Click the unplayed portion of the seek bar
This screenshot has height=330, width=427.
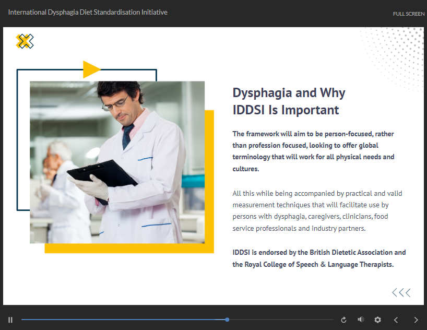coord(282,320)
